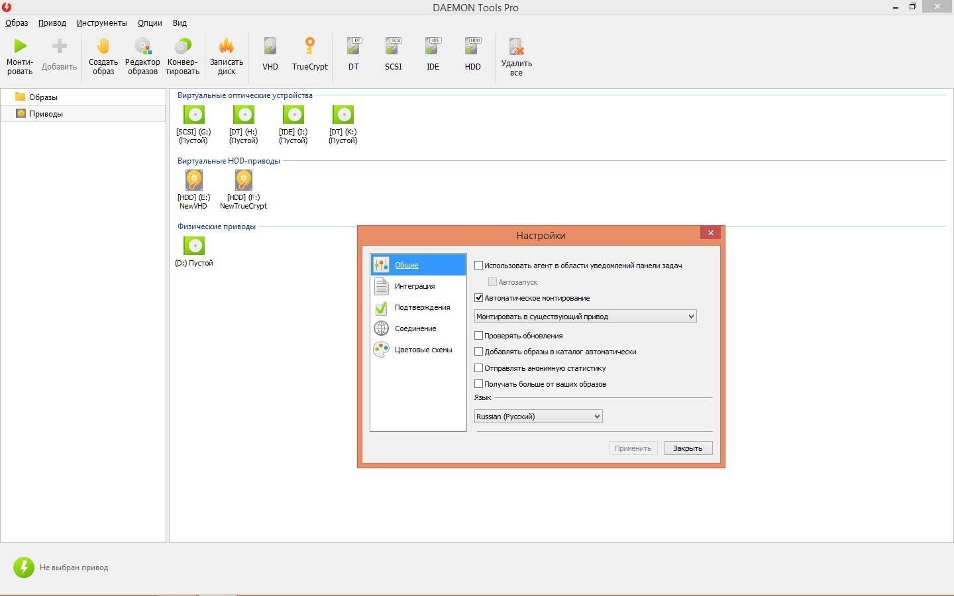
Task: Enable Использовать агент в области уведомлений checkbox
Action: pos(478,265)
